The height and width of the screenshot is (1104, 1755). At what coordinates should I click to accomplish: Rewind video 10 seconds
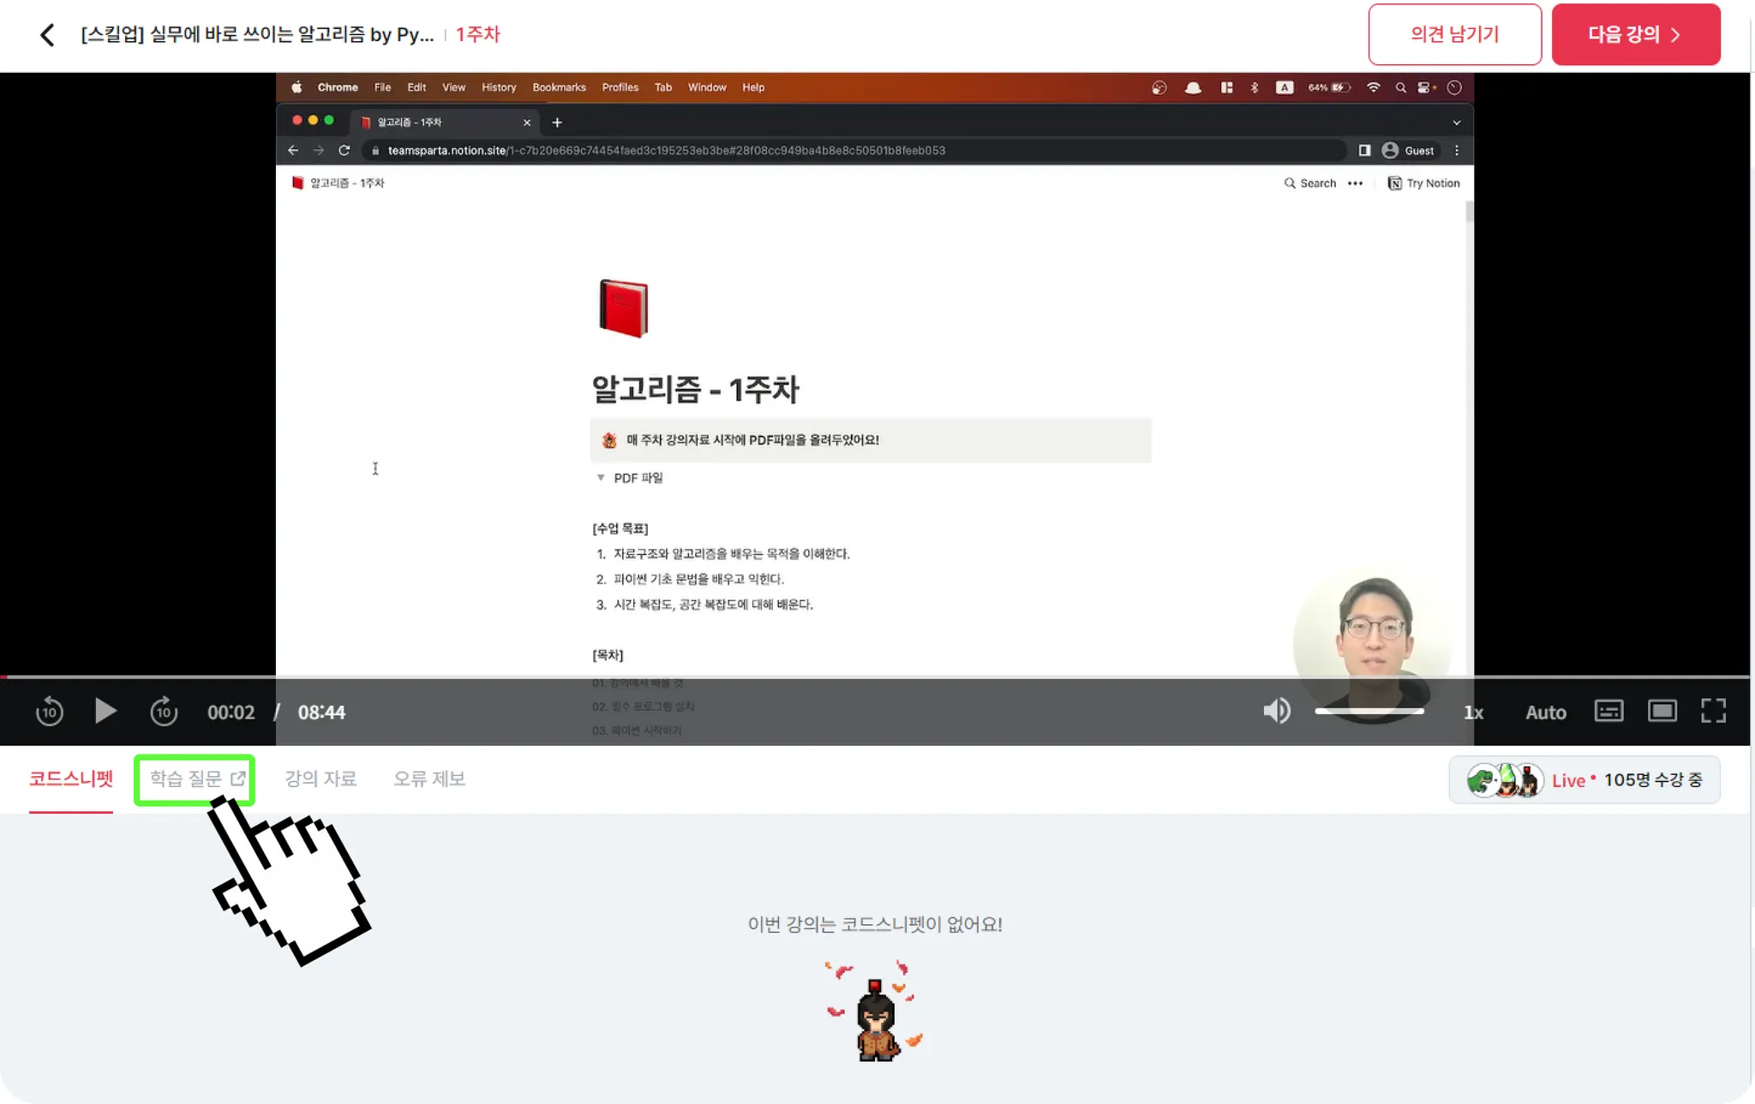(50, 712)
